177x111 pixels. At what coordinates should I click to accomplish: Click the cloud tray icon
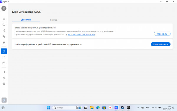[142, 108]
